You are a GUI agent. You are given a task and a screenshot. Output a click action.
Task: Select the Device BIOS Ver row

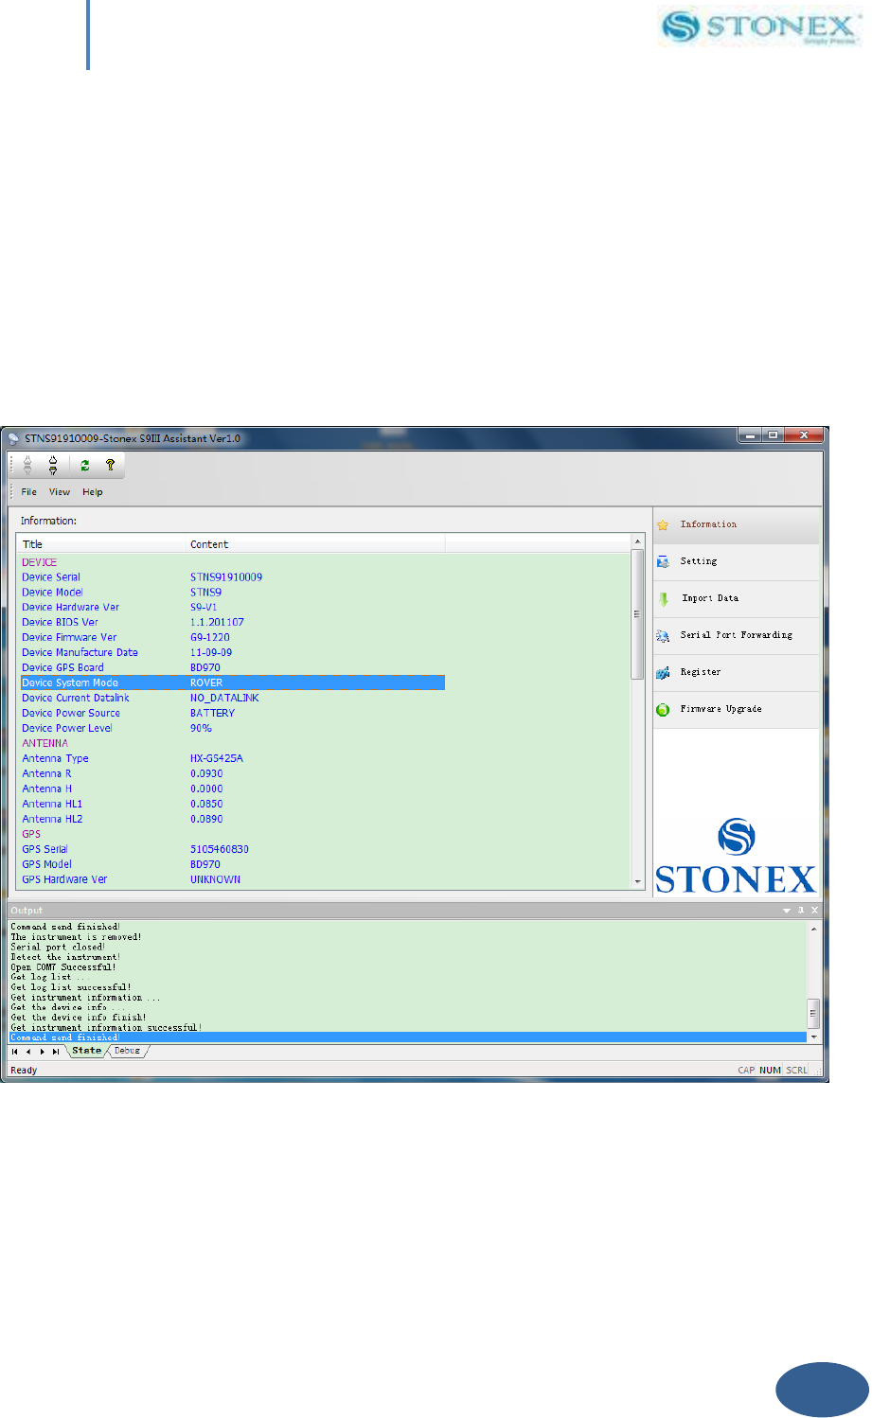(231, 623)
